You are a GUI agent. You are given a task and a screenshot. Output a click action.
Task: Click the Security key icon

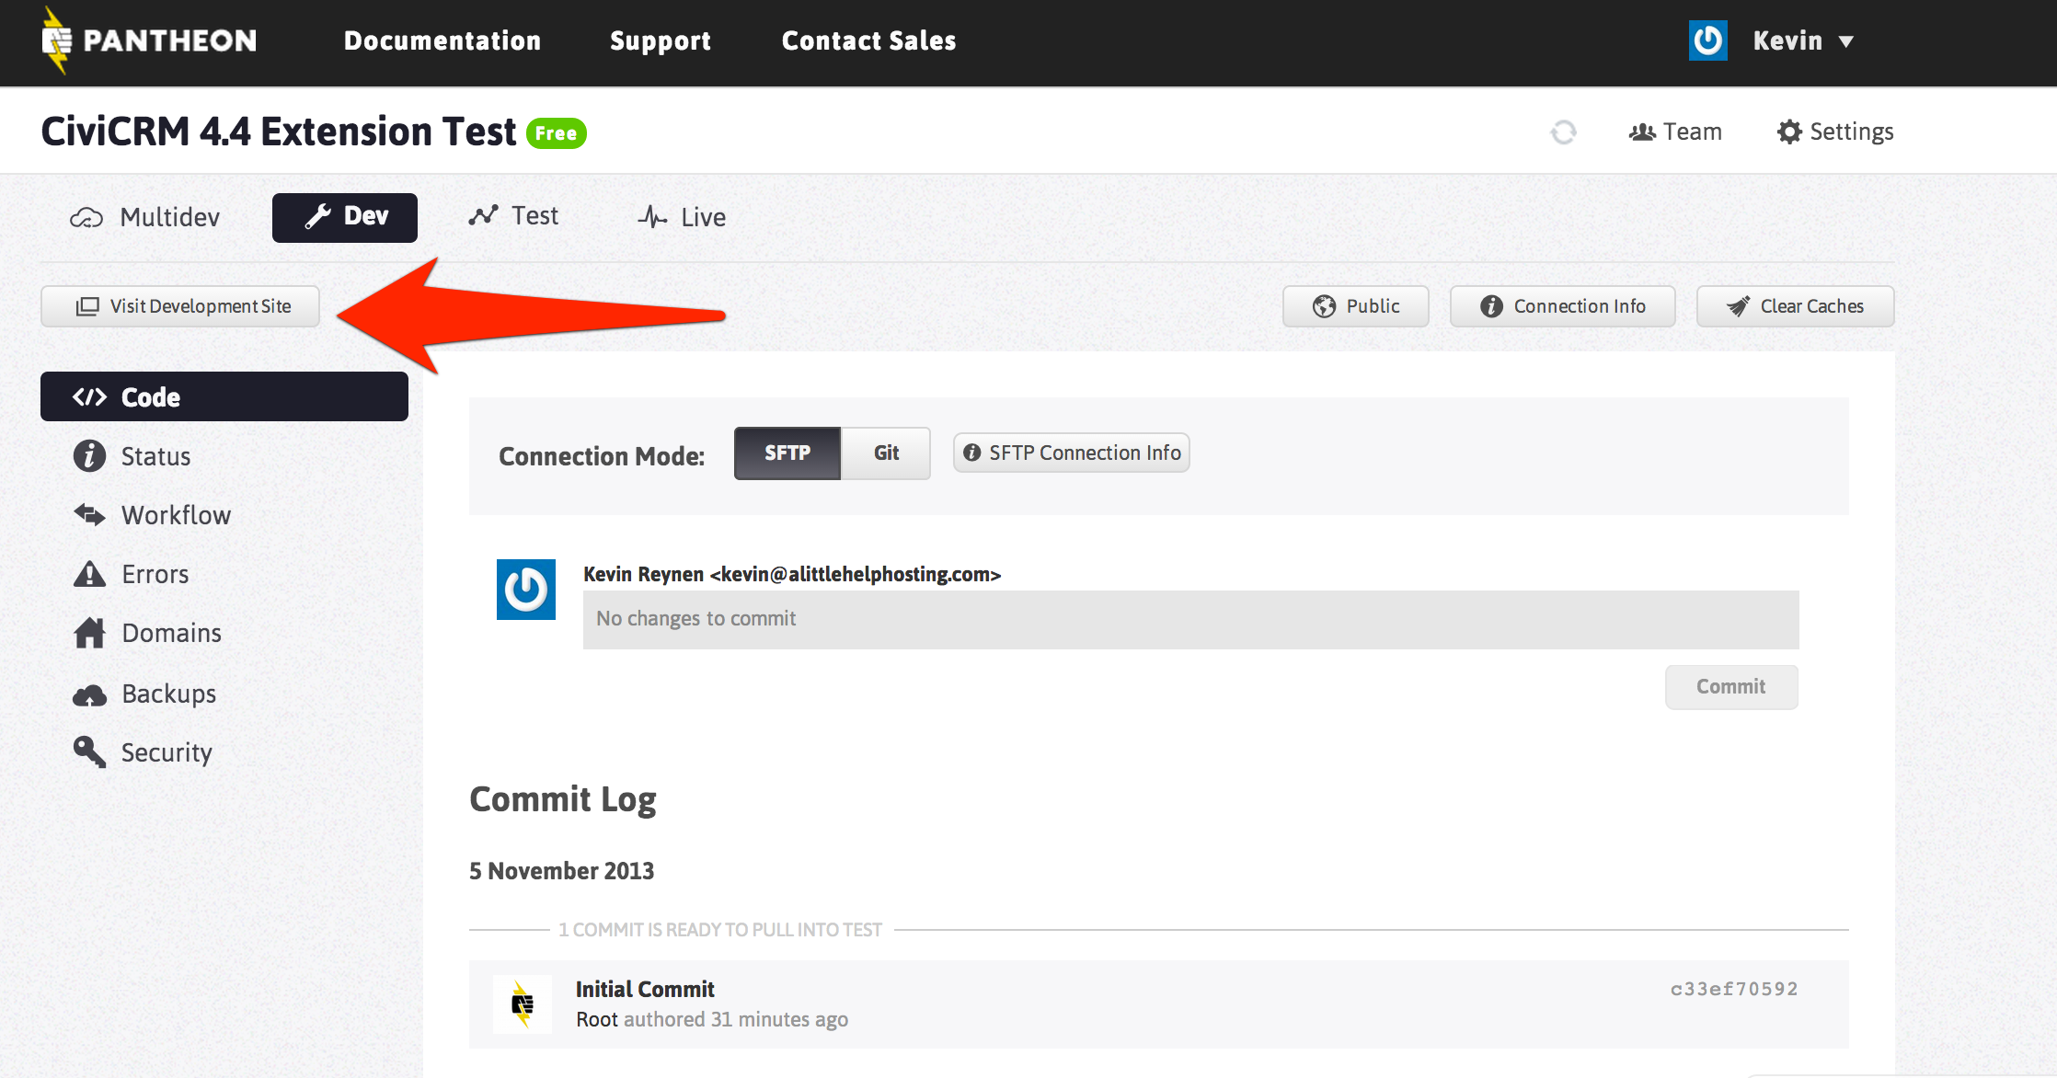click(89, 752)
